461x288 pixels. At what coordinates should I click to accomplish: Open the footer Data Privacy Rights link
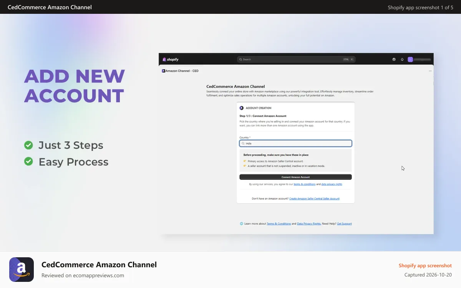point(309,223)
